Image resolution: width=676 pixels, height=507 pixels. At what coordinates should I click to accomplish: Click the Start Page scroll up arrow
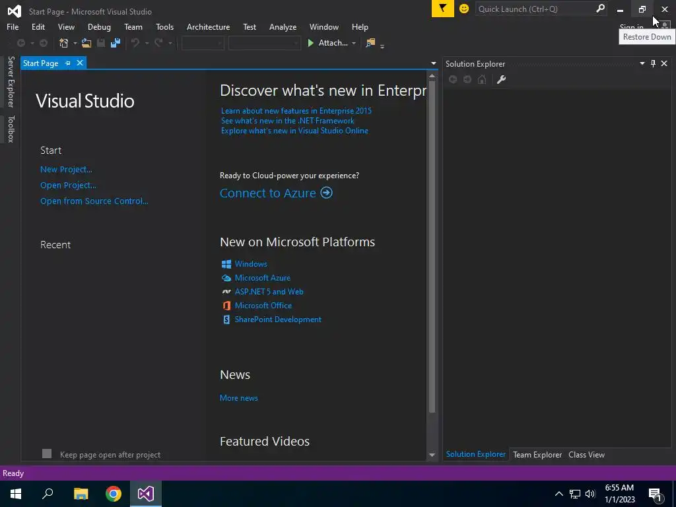point(432,76)
